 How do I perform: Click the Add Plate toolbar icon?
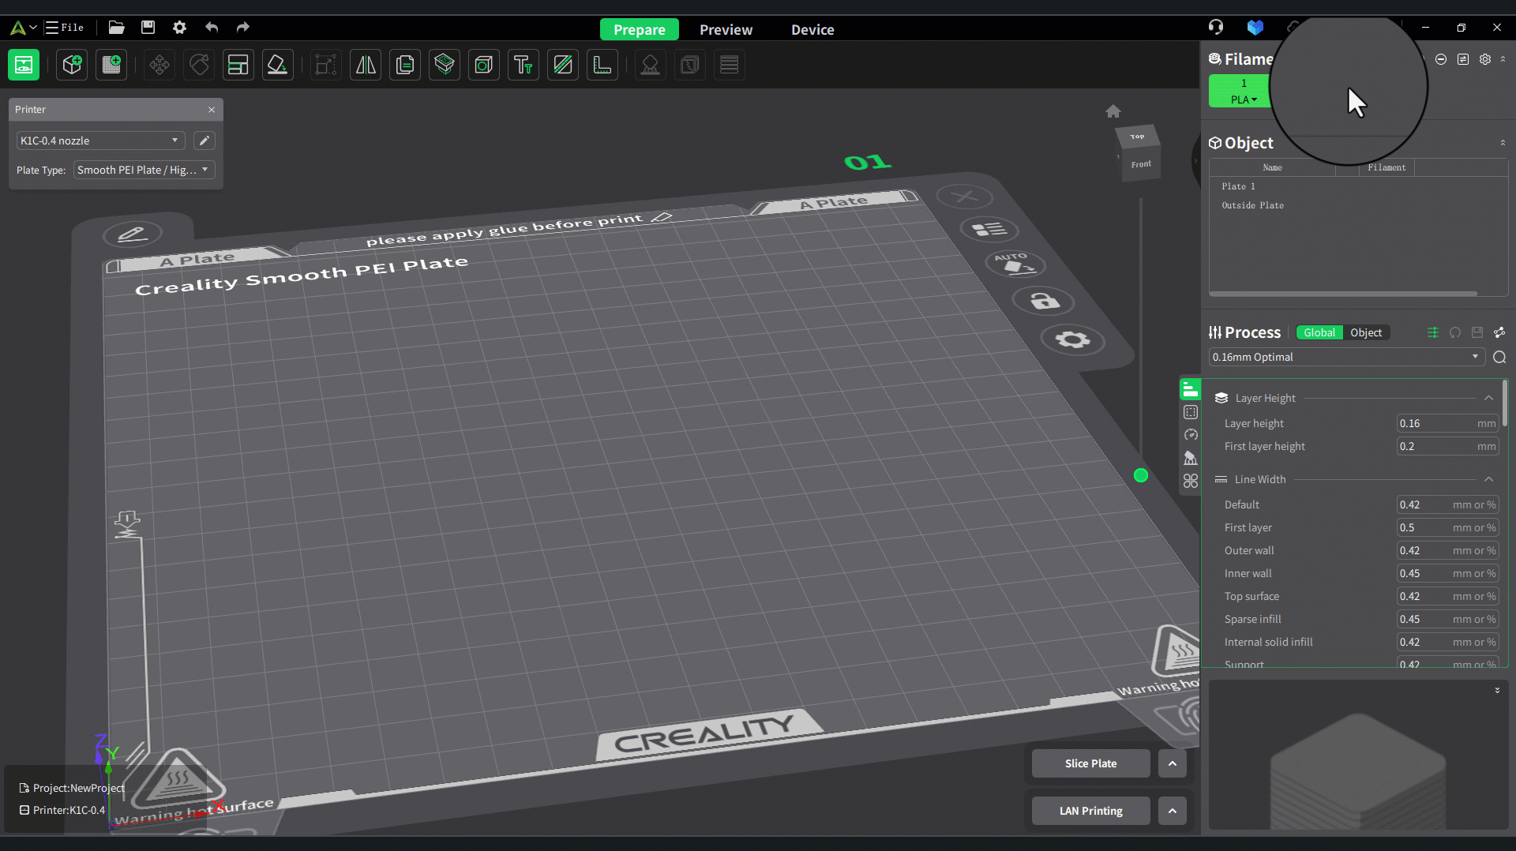(x=112, y=65)
